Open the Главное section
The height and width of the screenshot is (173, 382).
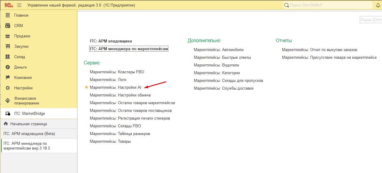click(x=39, y=15)
